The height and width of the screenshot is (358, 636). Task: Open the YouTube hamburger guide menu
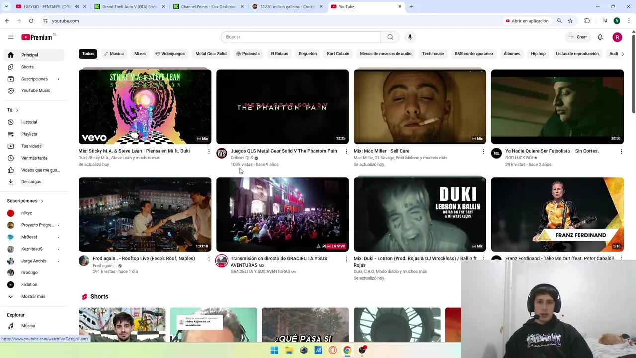[10, 37]
